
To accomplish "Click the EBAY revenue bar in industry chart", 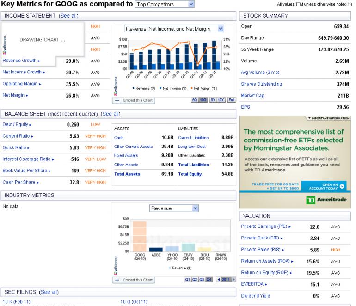I will pyautogui.click(x=189, y=247).
